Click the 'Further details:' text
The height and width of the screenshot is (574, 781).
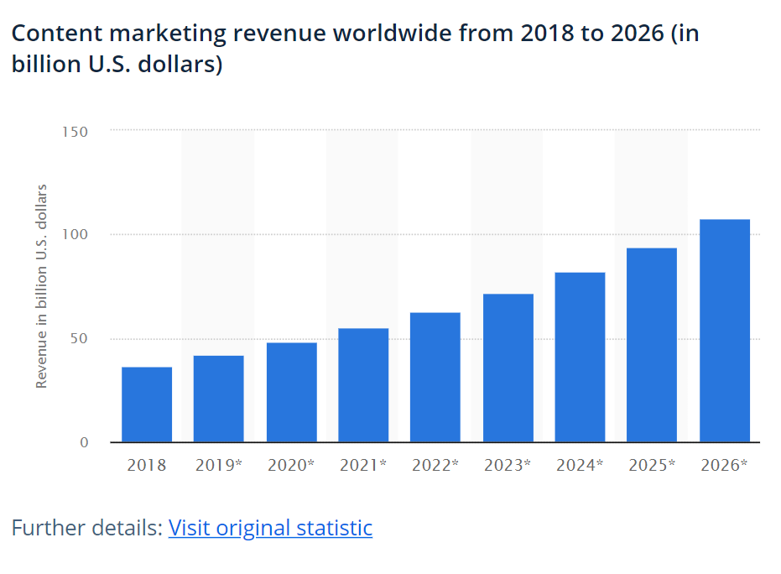tap(87, 528)
